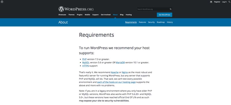The width and height of the screenshot is (231, 105).
Task: Open the Mobile menu item
Action: [x=87, y=15]
